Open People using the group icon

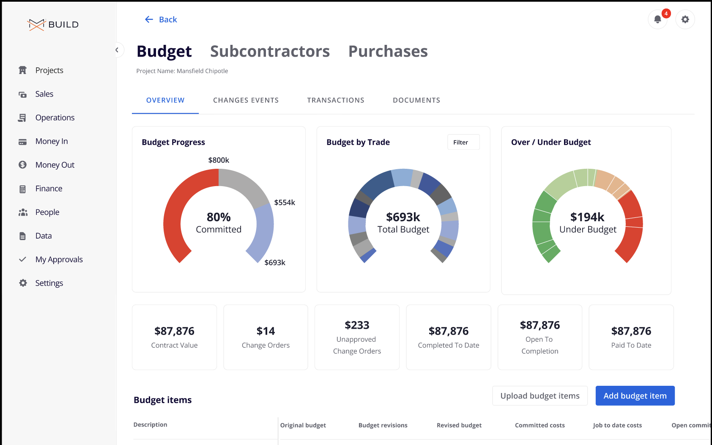23,212
